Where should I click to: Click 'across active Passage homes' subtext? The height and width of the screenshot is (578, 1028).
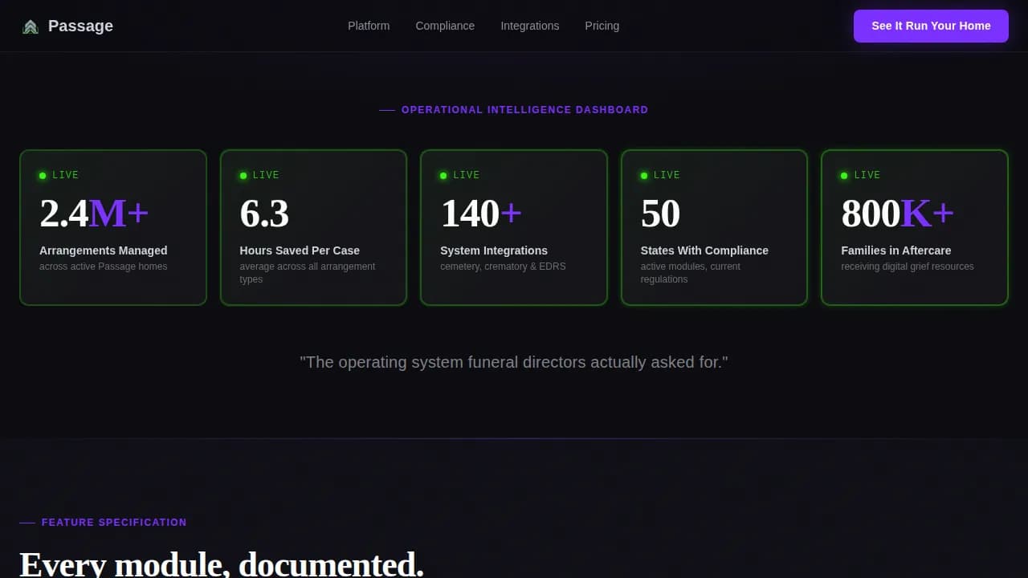(x=104, y=267)
